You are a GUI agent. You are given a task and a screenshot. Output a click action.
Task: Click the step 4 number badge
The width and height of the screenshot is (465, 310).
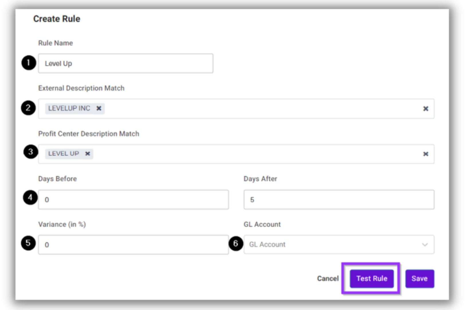30,197
